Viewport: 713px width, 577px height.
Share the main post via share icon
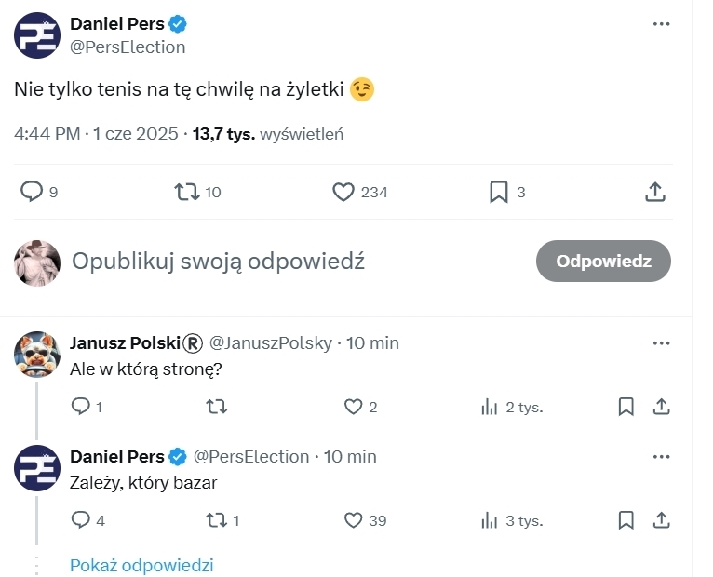(x=655, y=192)
